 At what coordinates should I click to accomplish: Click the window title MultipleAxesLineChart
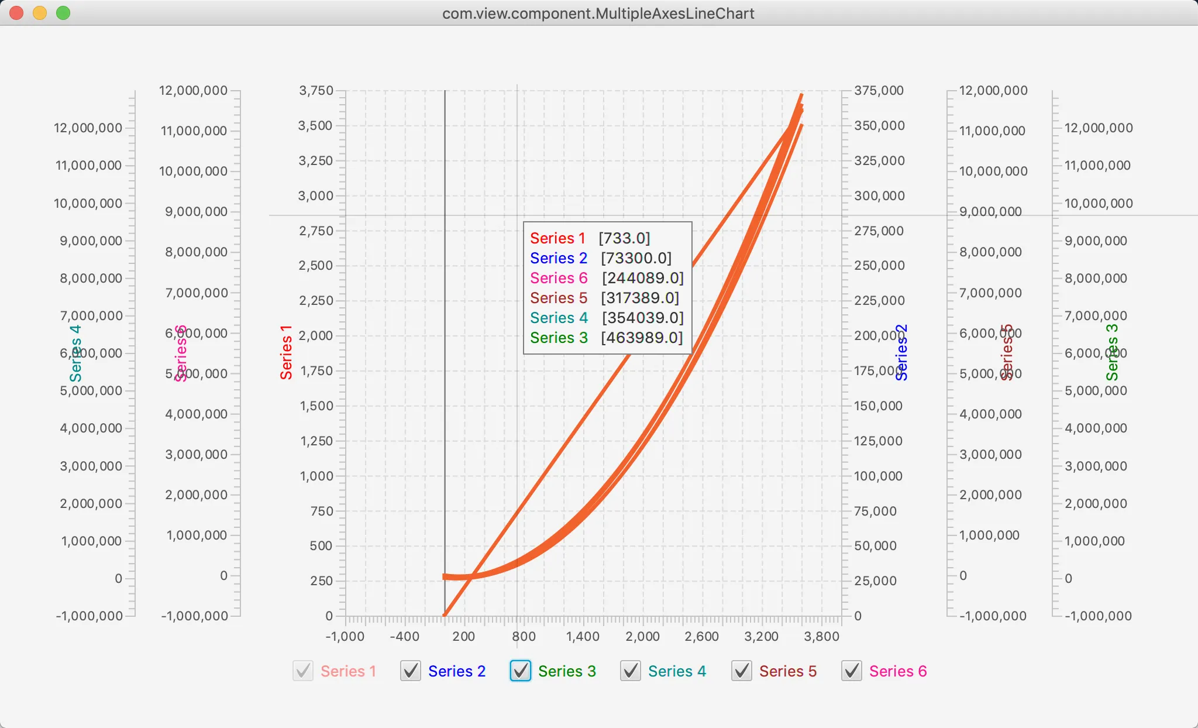(x=598, y=13)
